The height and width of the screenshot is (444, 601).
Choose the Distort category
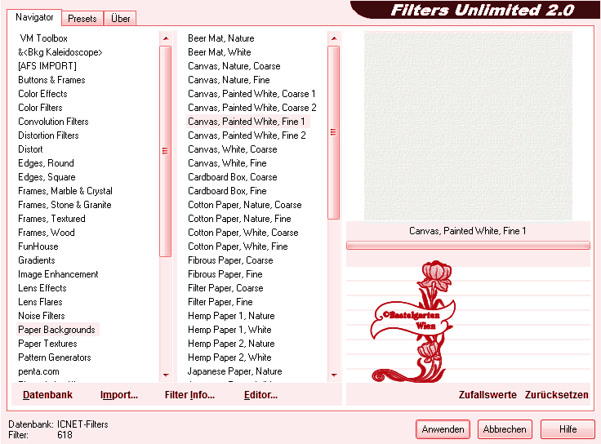[30, 149]
